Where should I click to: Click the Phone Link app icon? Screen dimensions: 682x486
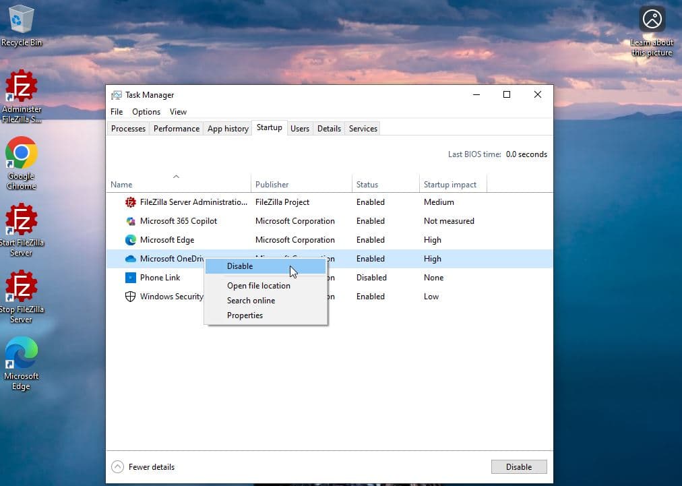(x=131, y=278)
